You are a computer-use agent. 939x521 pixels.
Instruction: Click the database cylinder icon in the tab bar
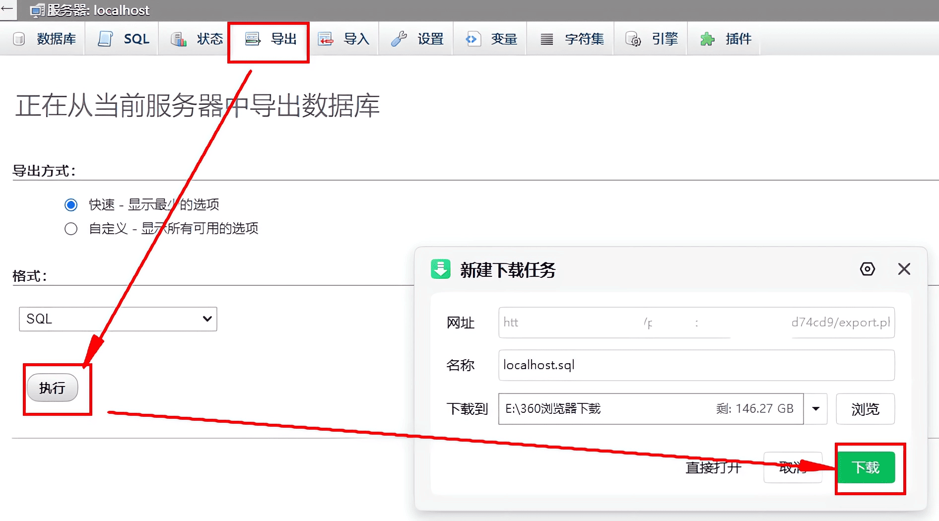(x=19, y=39)
